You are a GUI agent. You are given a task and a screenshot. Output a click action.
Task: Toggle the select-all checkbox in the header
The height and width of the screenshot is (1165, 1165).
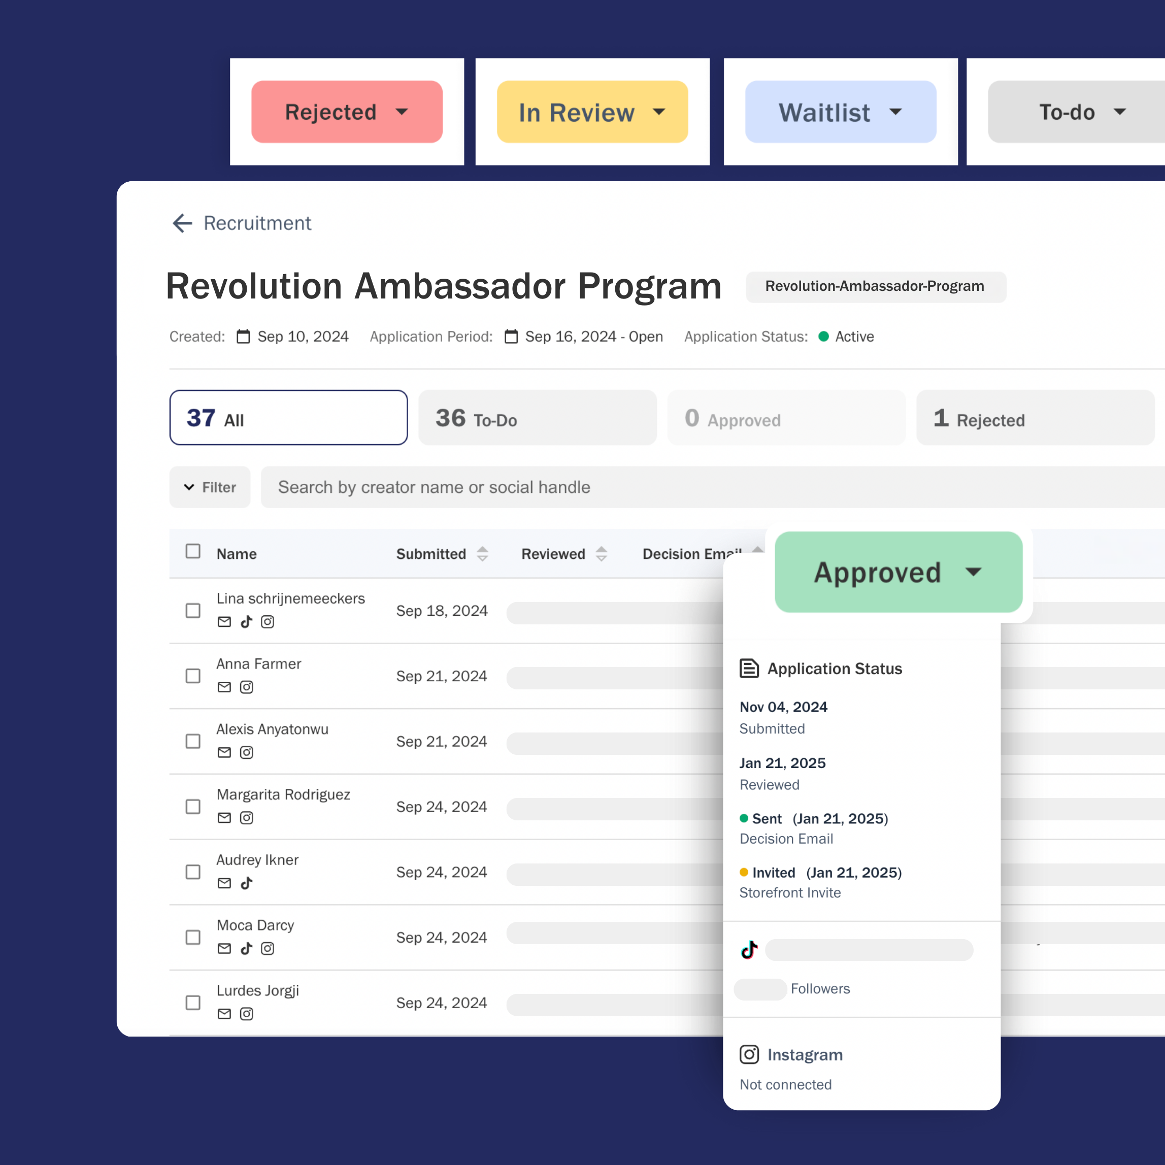tap(193, 551)
